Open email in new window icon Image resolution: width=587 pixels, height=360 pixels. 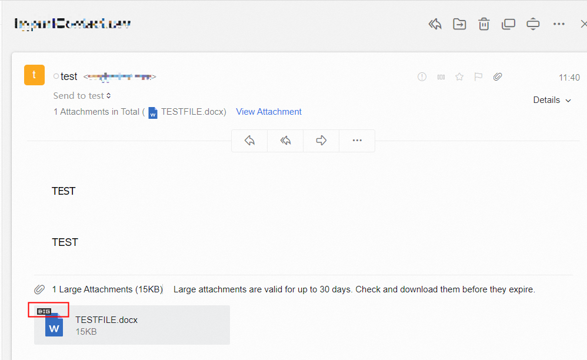[508, 24]
